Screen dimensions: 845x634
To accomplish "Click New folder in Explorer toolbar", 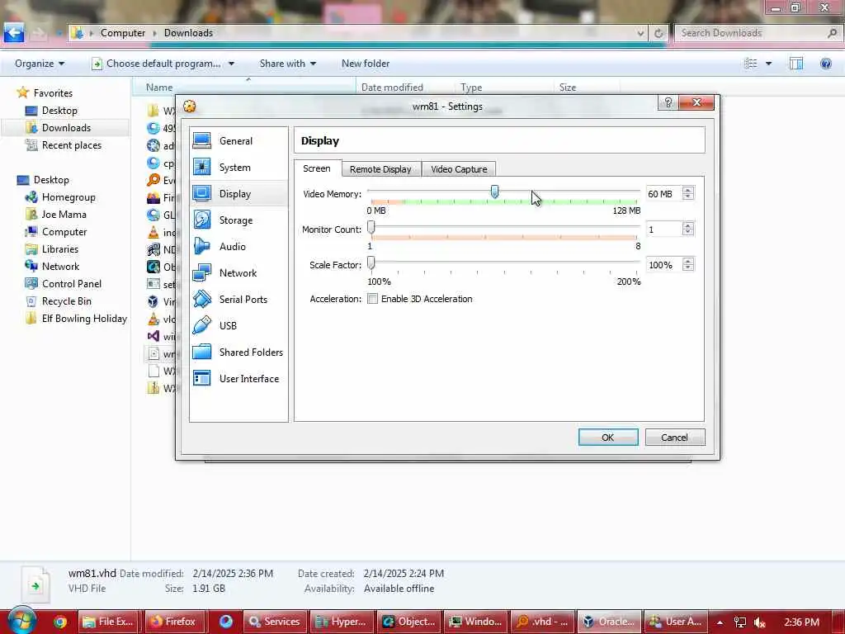I will click(366, 64).
